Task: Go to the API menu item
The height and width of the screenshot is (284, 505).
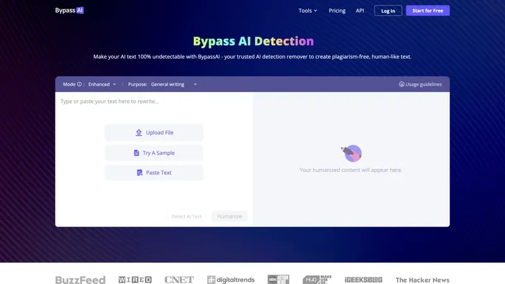Action: [x=360, y=11]
